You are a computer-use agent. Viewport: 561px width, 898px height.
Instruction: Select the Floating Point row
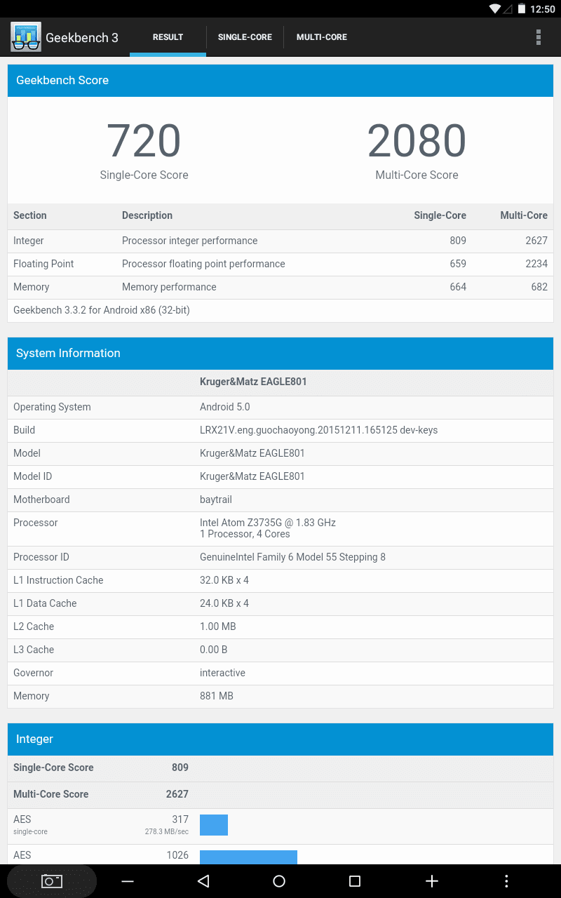point(280,264)
